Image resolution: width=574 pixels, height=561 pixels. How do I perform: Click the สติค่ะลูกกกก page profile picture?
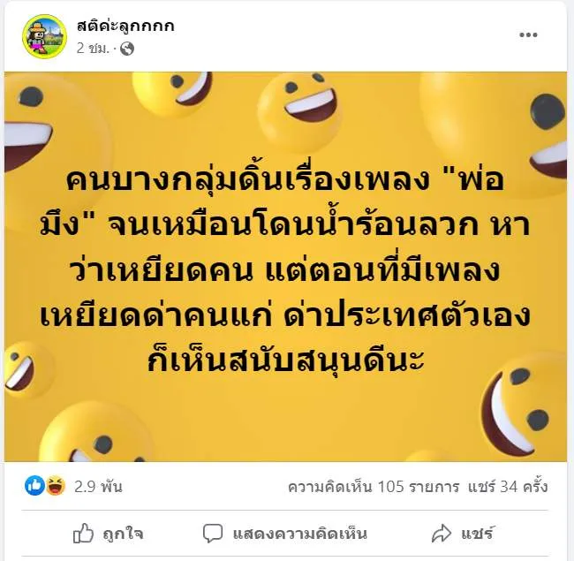pos(44,36)
